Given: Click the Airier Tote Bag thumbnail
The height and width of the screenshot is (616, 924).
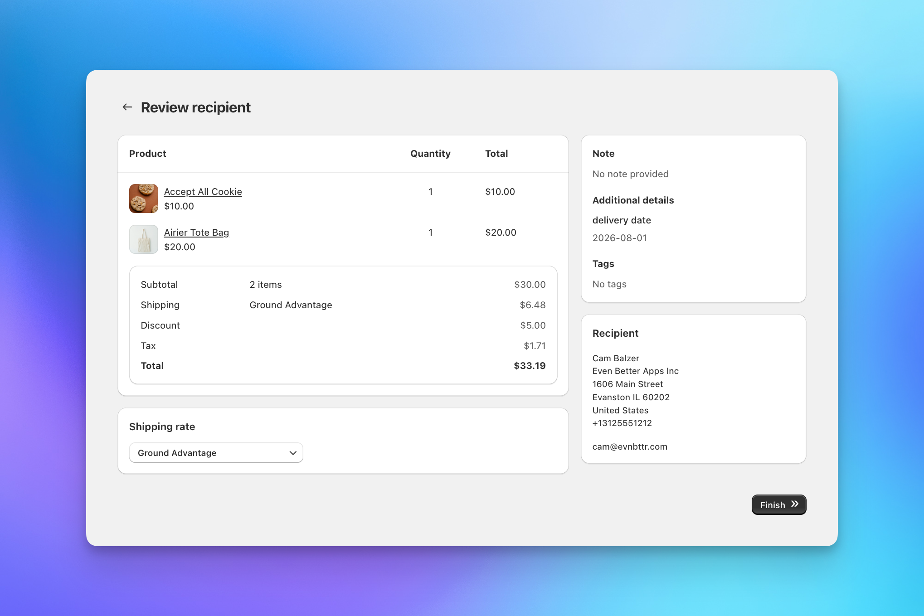Looking at the screenshot, I should tap(144, 239).
